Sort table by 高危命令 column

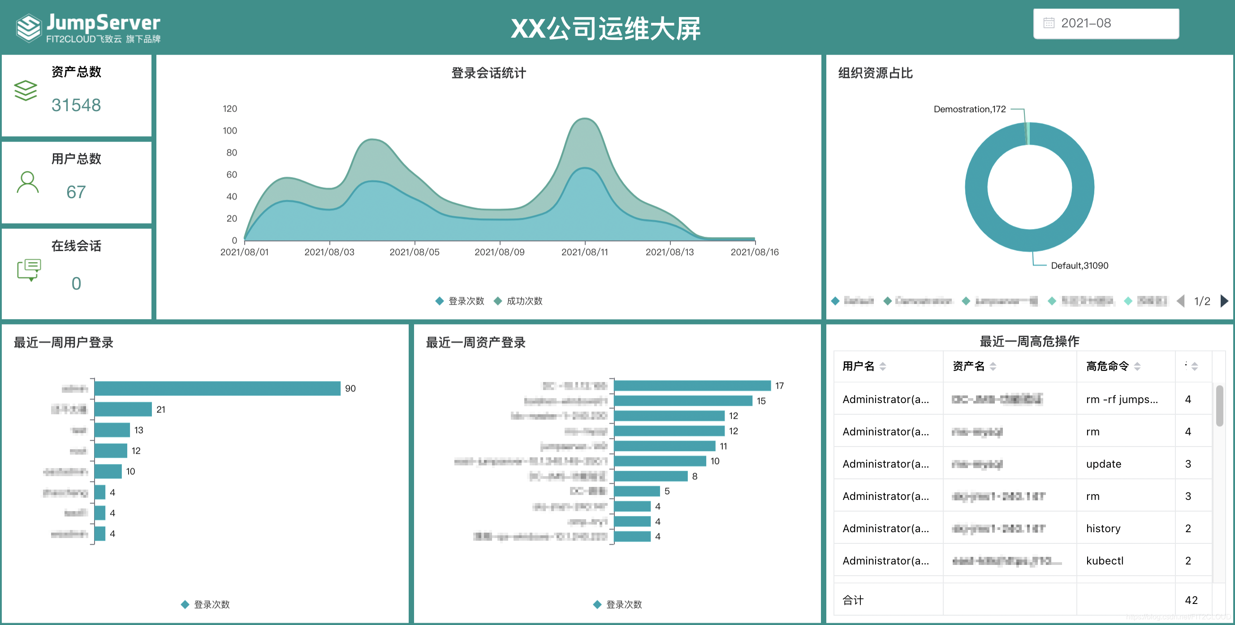[x=1137, y=366]
